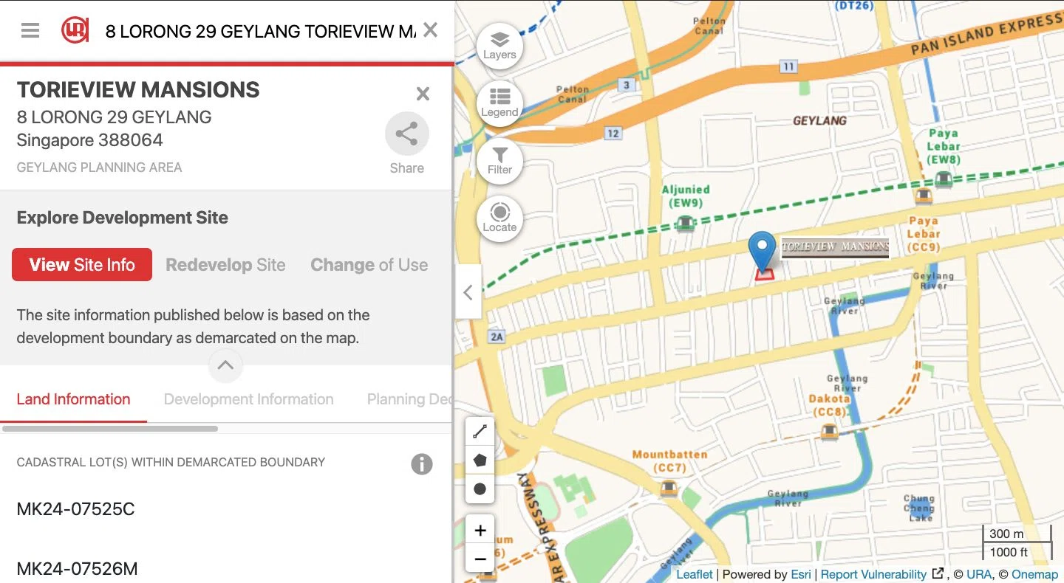Select the Land Information tab
The width and height of the screenshot is (1064, 583).
click(73, 399)
